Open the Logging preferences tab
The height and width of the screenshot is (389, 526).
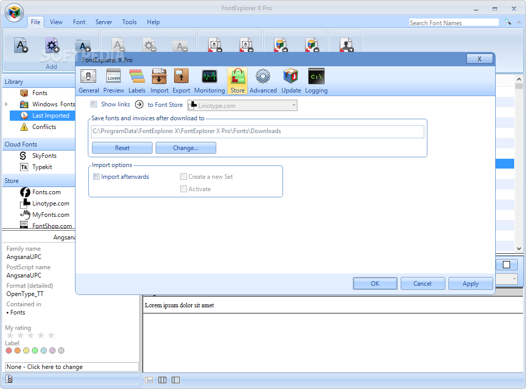pyautogui.click(x=316, y=81)
